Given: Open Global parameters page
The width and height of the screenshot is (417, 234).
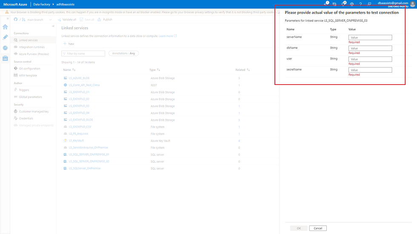Looking at the screenshot, I should point(30,97).
